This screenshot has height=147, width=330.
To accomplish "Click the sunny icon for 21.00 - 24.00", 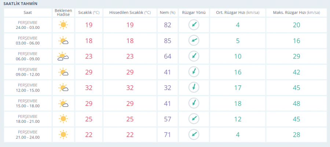I will (63, 135).
